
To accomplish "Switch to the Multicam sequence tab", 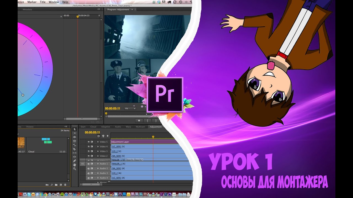I will [140, 127].
